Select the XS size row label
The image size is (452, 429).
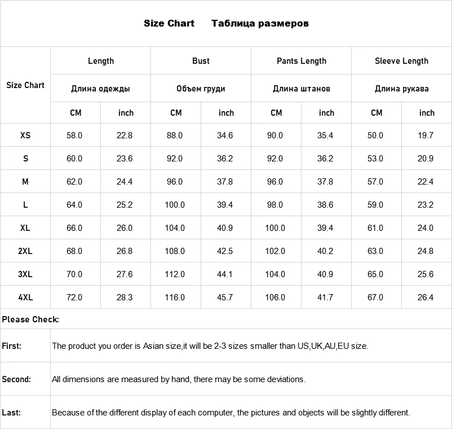point(25,135)
